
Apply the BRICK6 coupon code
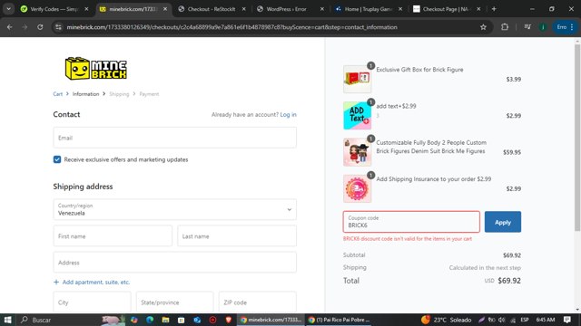pyautogui.click(x=502, y=222)
